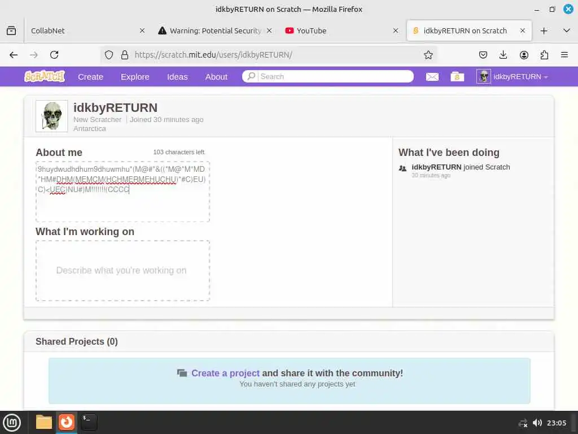Open the Linux Mint start menu
The width and height of the screenshot is (578, 434).
(x=12, y=423)
